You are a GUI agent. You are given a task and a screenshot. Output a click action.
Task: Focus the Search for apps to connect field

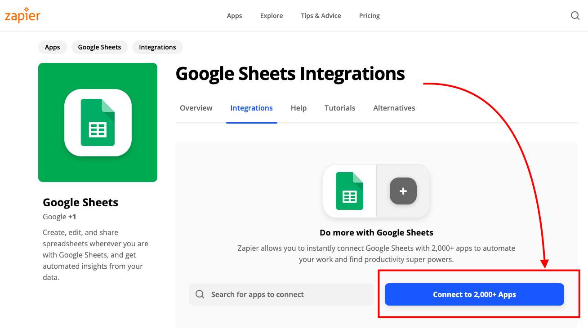point(281,294)
